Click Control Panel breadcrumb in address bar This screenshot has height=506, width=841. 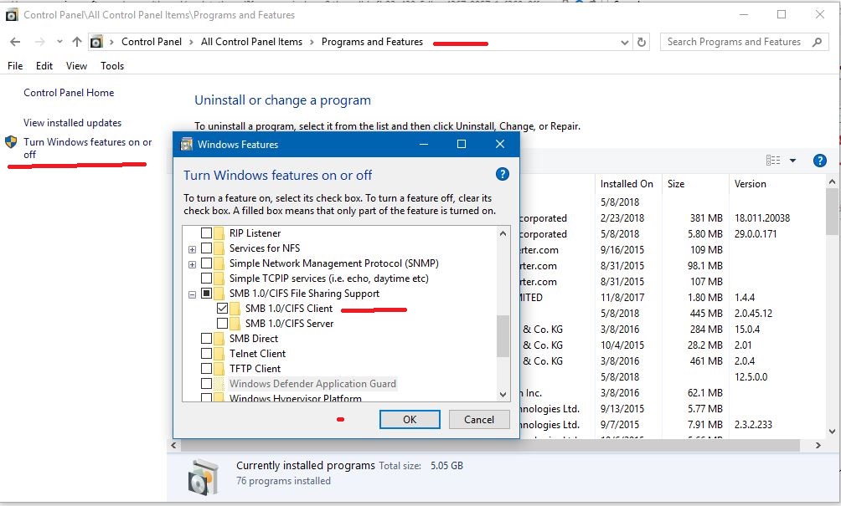coord(152,42)
